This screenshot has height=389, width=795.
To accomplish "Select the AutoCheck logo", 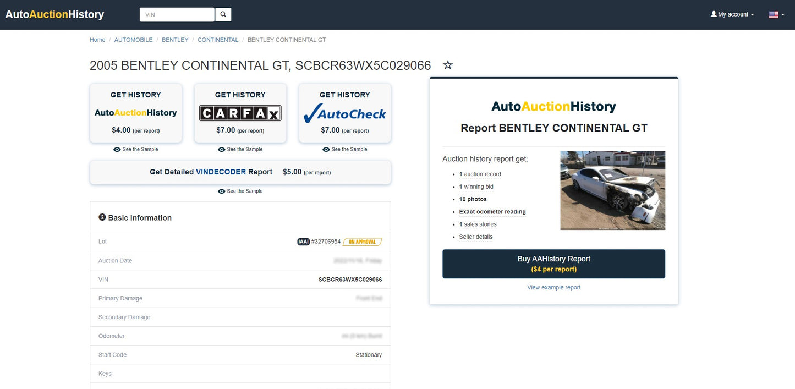I will click(x=344, y=114).
